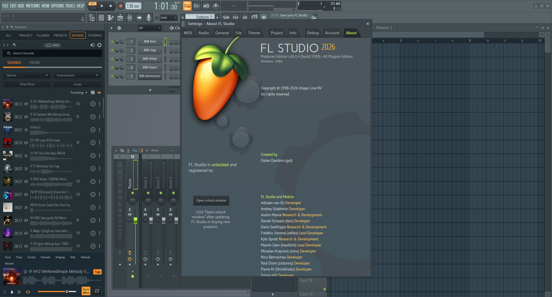Mute the Master mixer track
552x297 pixels.
click(133, 193)
